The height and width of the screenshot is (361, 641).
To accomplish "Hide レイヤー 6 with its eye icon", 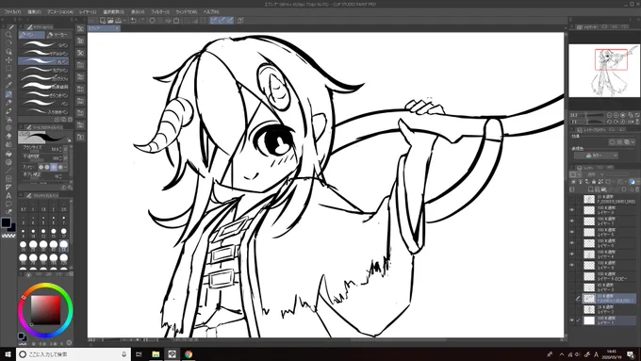I will coord(572,243).
